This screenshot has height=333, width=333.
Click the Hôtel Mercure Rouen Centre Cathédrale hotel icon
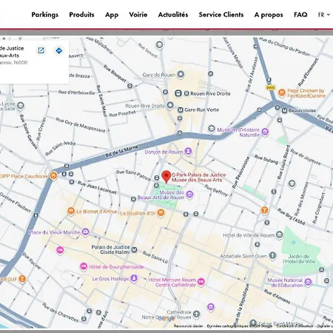pos(201,281)
